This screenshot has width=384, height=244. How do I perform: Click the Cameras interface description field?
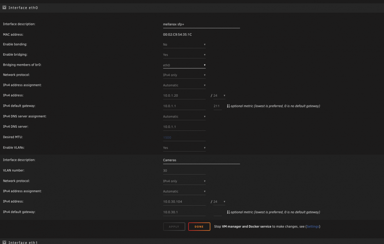[201, 160]
